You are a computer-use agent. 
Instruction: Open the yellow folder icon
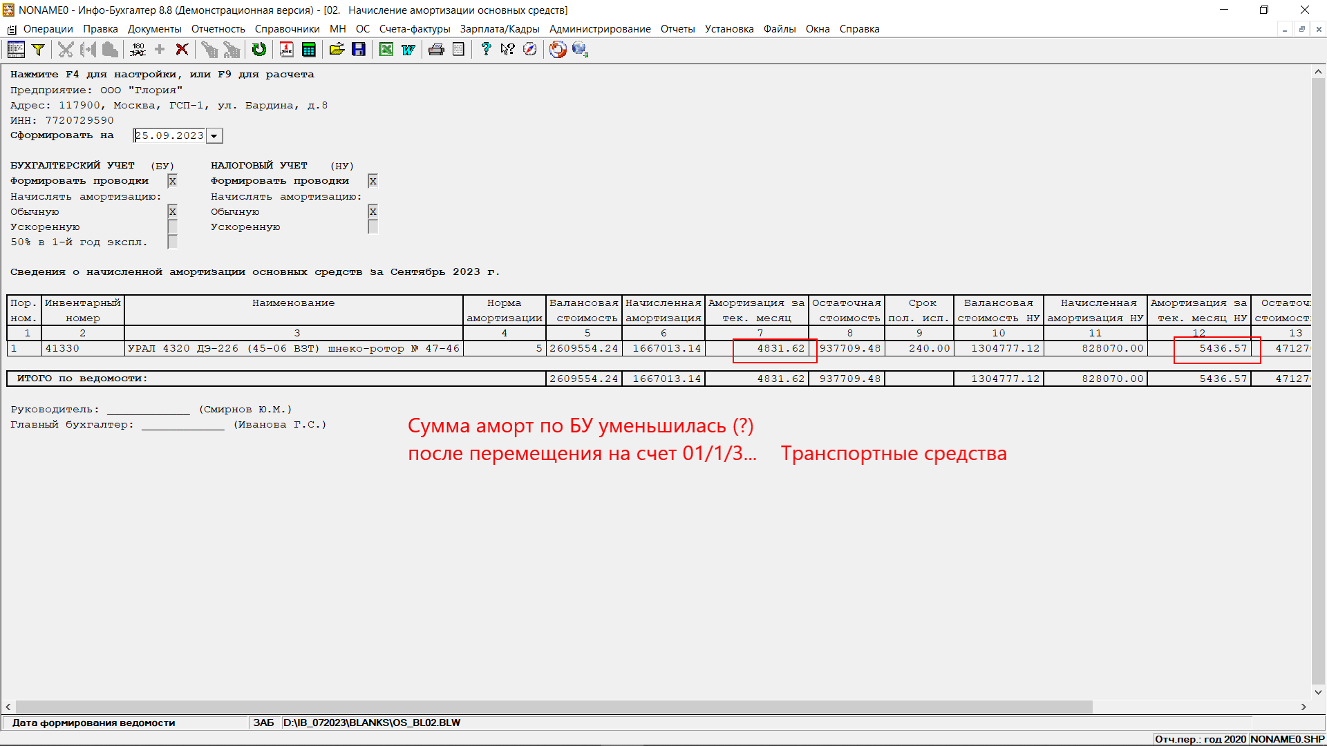tap(337, 49)
